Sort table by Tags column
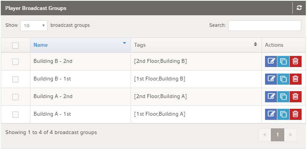 tap(196, 45)
